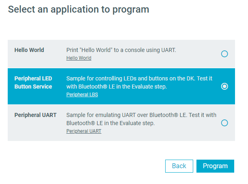This screenshot has width=248, height=184.
Task: Click the Peripheral LED Button Service title
Action: (33, 82)
